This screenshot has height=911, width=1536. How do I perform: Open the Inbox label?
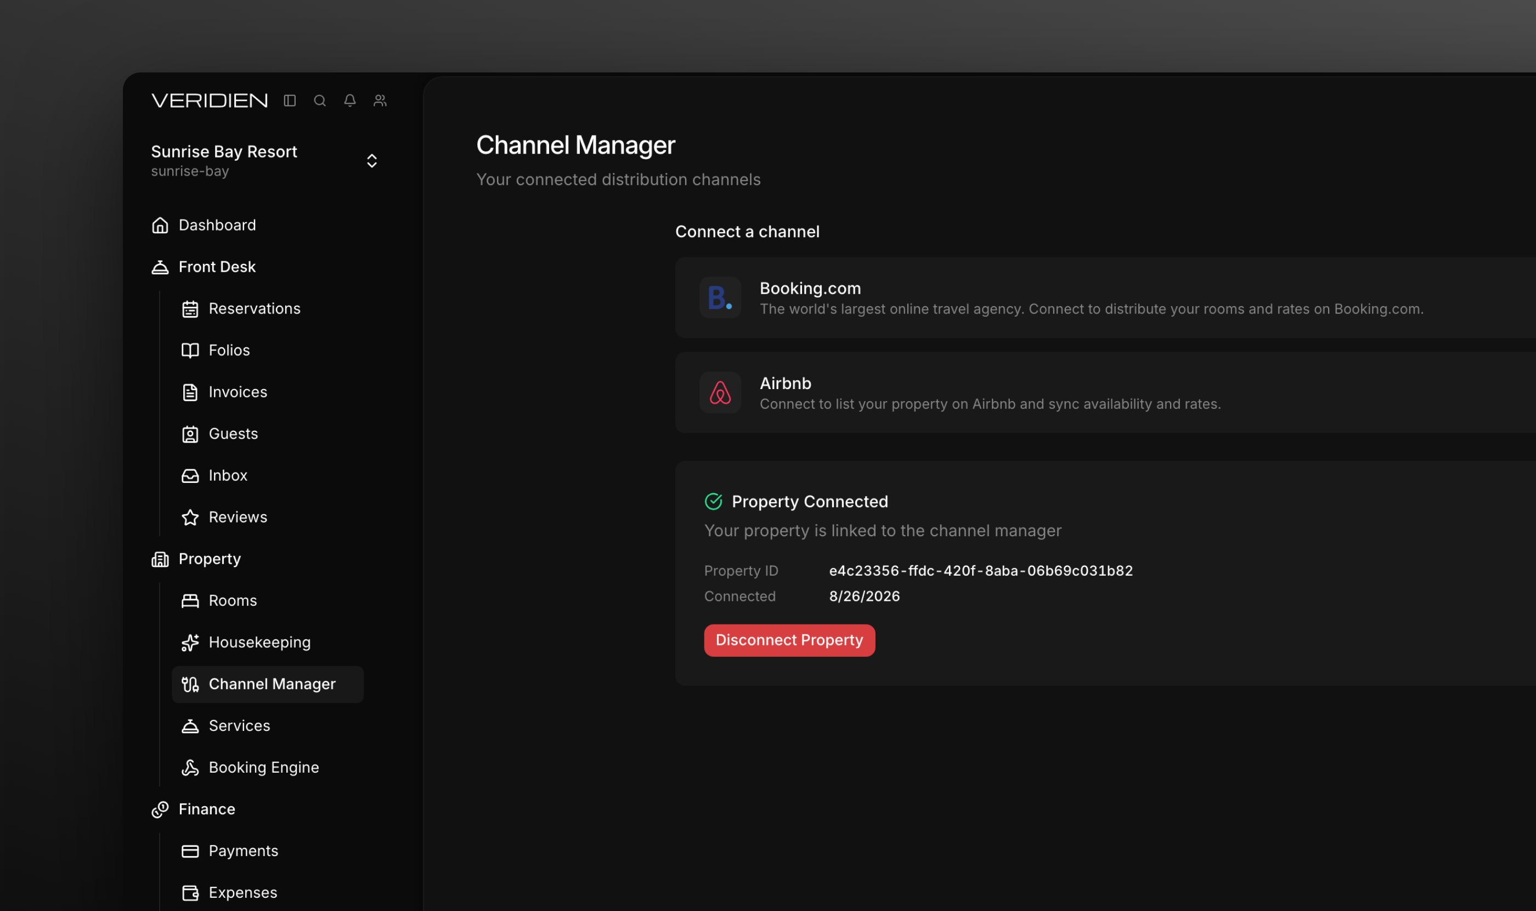coord(228,475)
